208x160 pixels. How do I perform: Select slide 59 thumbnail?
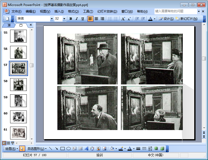pyautogui.click(x=18, y=101)
